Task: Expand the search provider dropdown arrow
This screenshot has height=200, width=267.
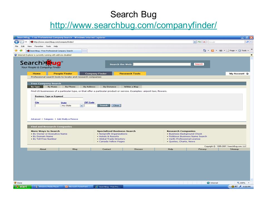Action: 251,42
